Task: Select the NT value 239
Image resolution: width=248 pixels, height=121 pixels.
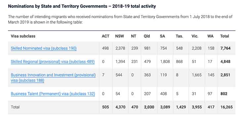Action: [135, 48]
